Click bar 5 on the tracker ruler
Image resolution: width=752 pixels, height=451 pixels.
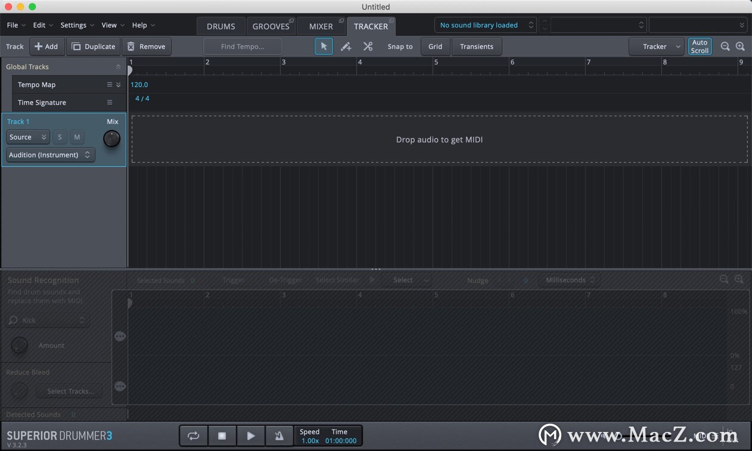(436, 62)
